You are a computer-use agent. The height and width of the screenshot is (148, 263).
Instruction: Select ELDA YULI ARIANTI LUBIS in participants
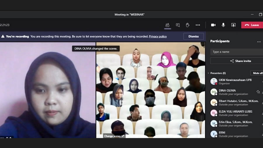pos(235,111)
